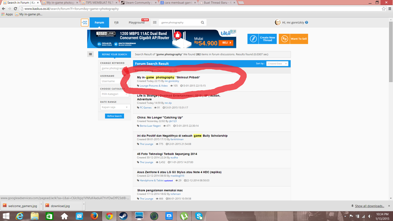393x221 pixels.
Task: Click Show all downloads link
Action: click(x=370, y=206)
